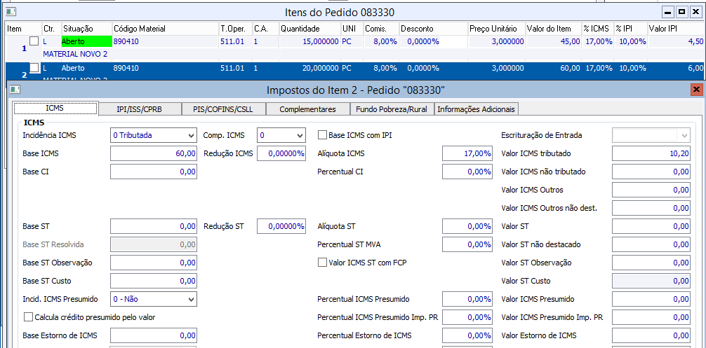The width and height of the screenshot is (706, 348).
Task: Open the Complementares tab
Action: pos(307,109)
